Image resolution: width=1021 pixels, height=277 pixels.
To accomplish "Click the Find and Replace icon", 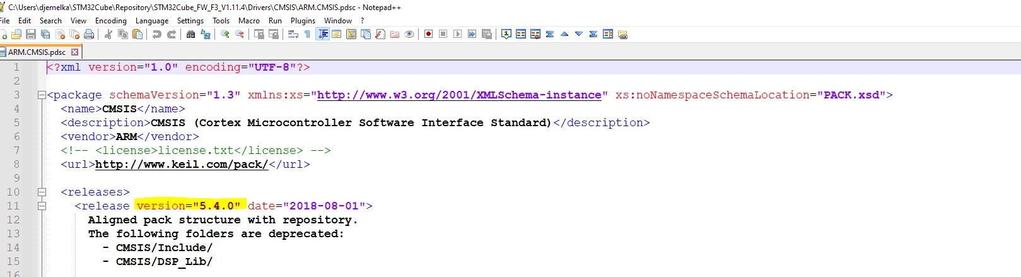I will [206, 34].
